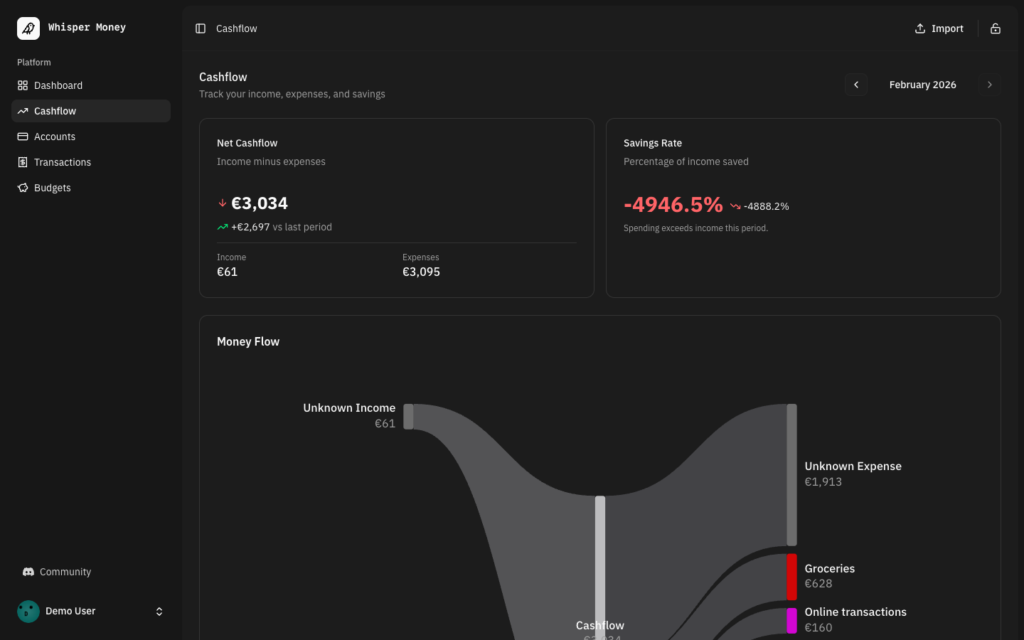1024x640 pixels.
Task: Open the Cashflow breadcrumb in top bar
Action: coord(236,28)
